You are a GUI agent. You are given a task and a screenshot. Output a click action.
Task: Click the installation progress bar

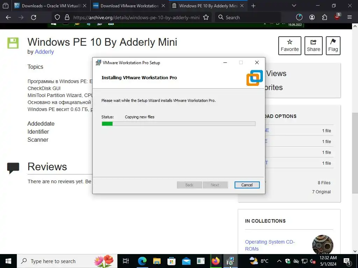(x=179, y=124)
